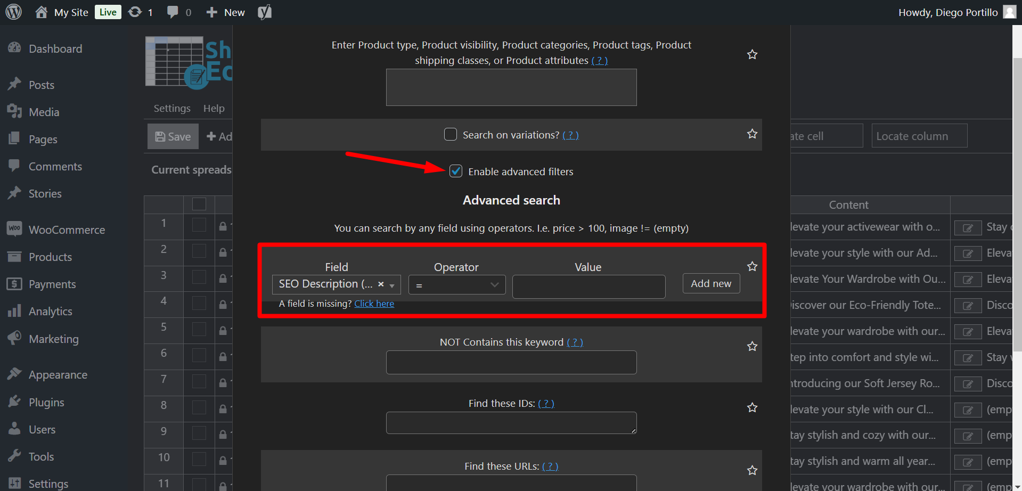Follow the 'Click here' missing field link
The image size is (1022, 491).
click(374, 304)
